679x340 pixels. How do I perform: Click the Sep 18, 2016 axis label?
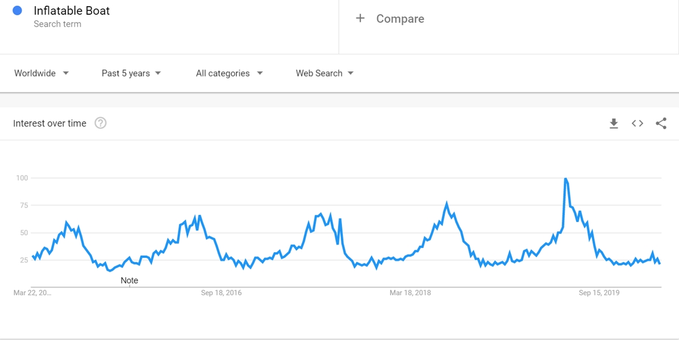[221, 293]
